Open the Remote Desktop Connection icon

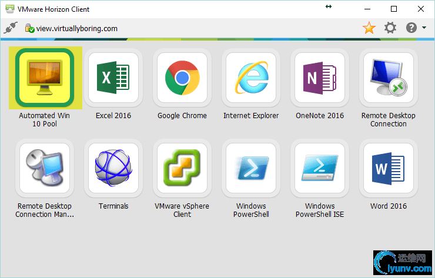point(389,78)
